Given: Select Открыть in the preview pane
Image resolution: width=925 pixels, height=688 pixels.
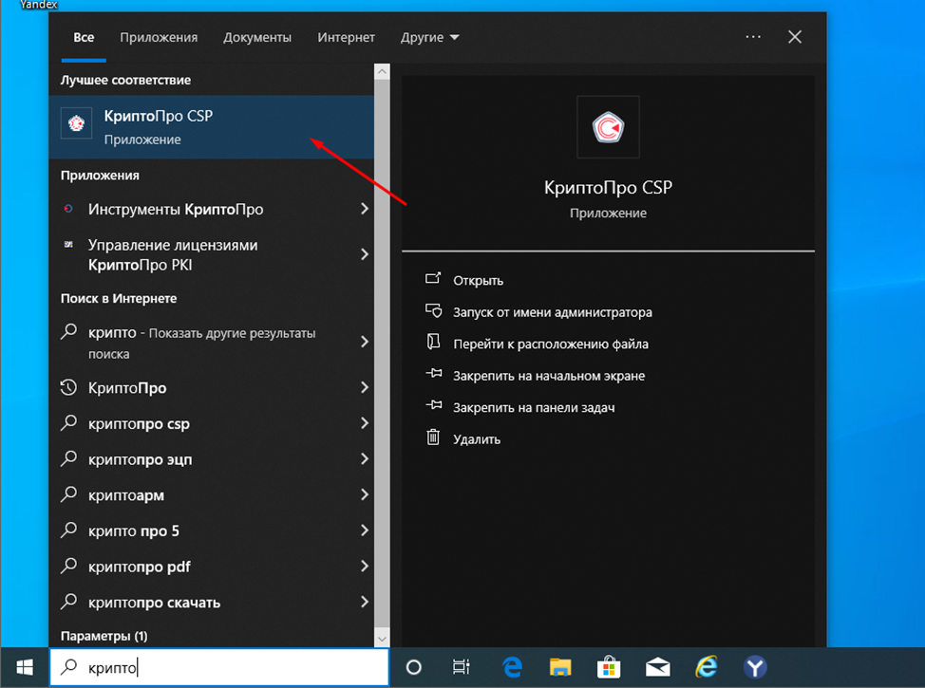Looking at the screenshot, I should point(478,281).
